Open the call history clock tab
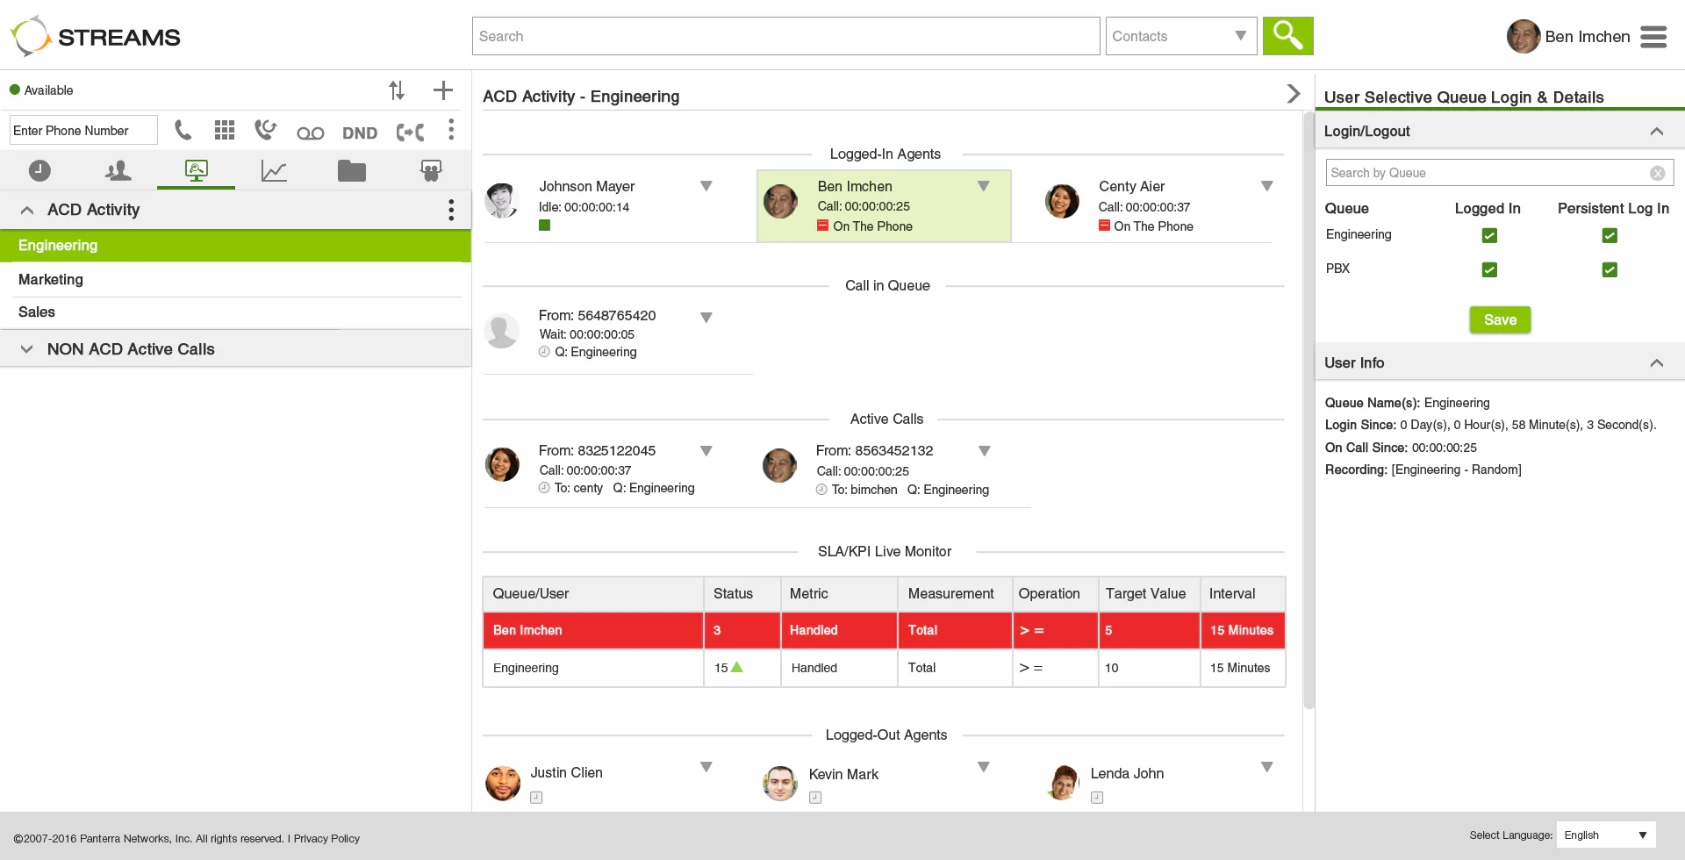 click(39, 170)
